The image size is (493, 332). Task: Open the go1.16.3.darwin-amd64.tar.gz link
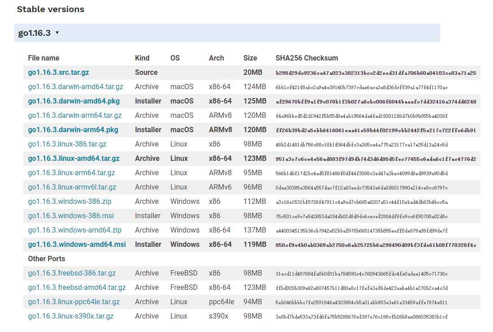coord(76,86)
